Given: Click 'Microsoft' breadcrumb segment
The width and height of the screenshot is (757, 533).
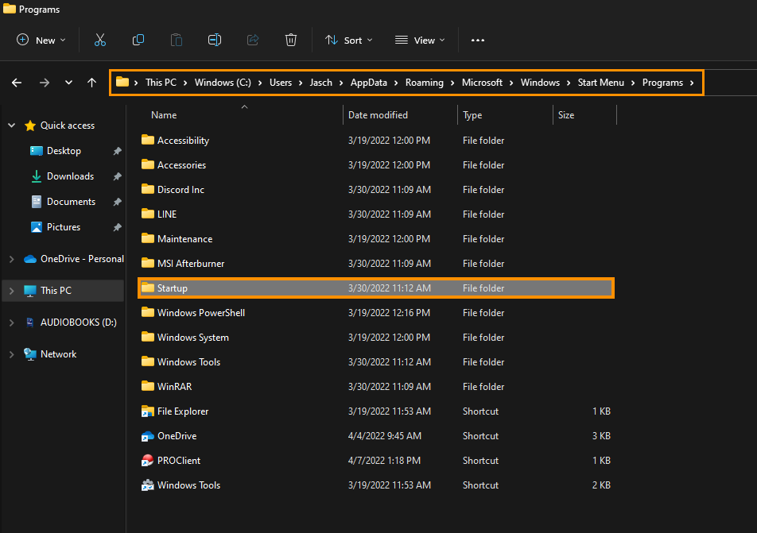Looking at the screenshot, I should (483, 83).
